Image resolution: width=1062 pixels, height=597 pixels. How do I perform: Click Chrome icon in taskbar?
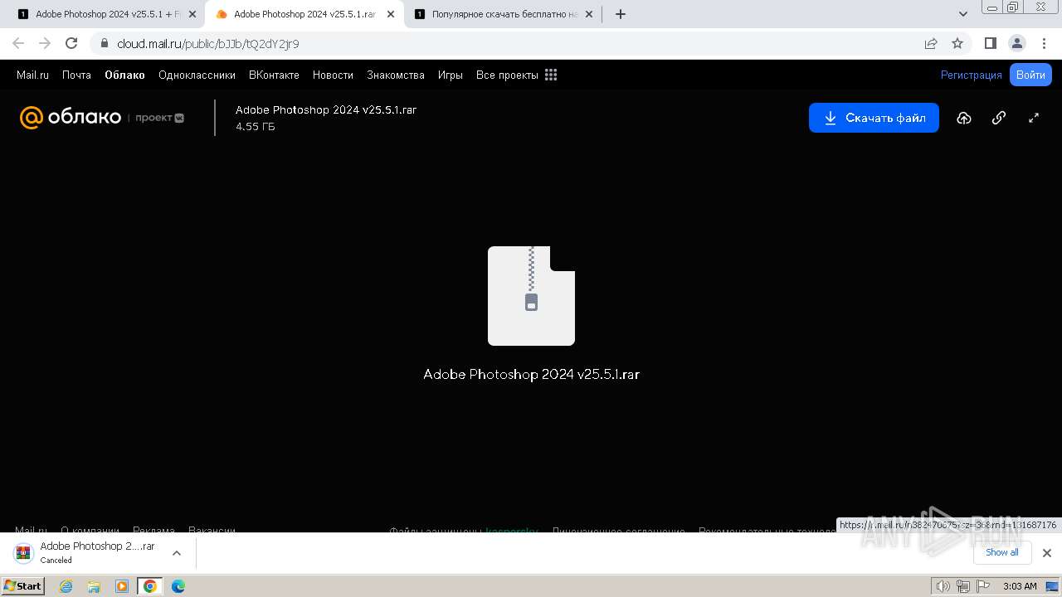pyautogui.click(x=150, y=586)
